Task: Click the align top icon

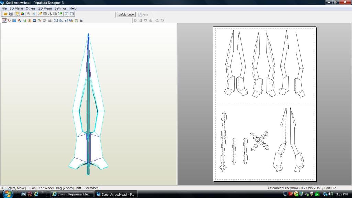Action: [145, 20]
